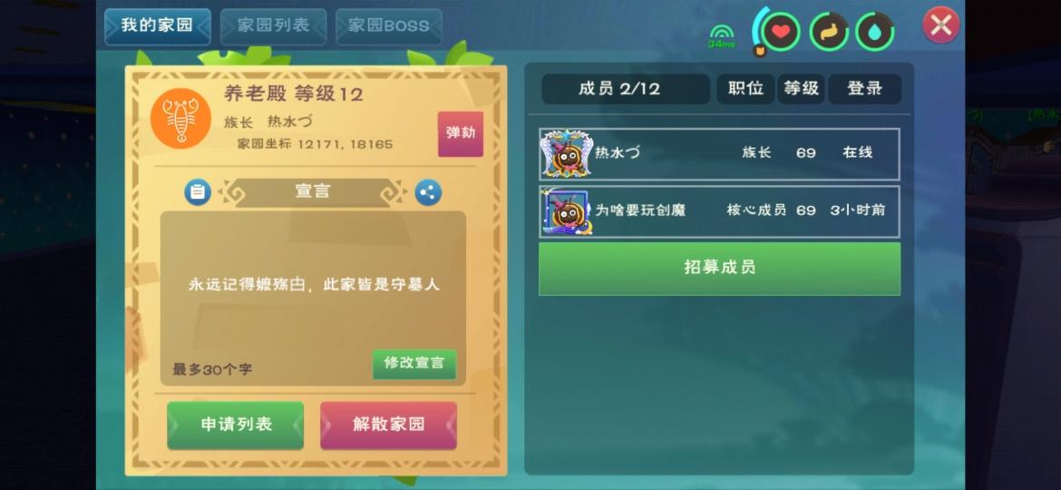The width and height of the screenshot is (1061, 490).
Task: Switch to the 家园列表 tab
Action: click(x=273, y=26)
